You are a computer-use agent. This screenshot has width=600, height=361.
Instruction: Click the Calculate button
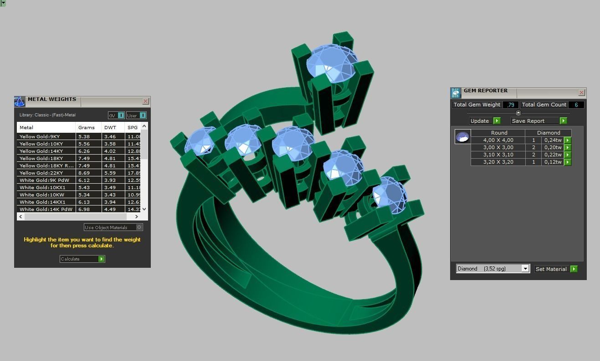(82, 259)
